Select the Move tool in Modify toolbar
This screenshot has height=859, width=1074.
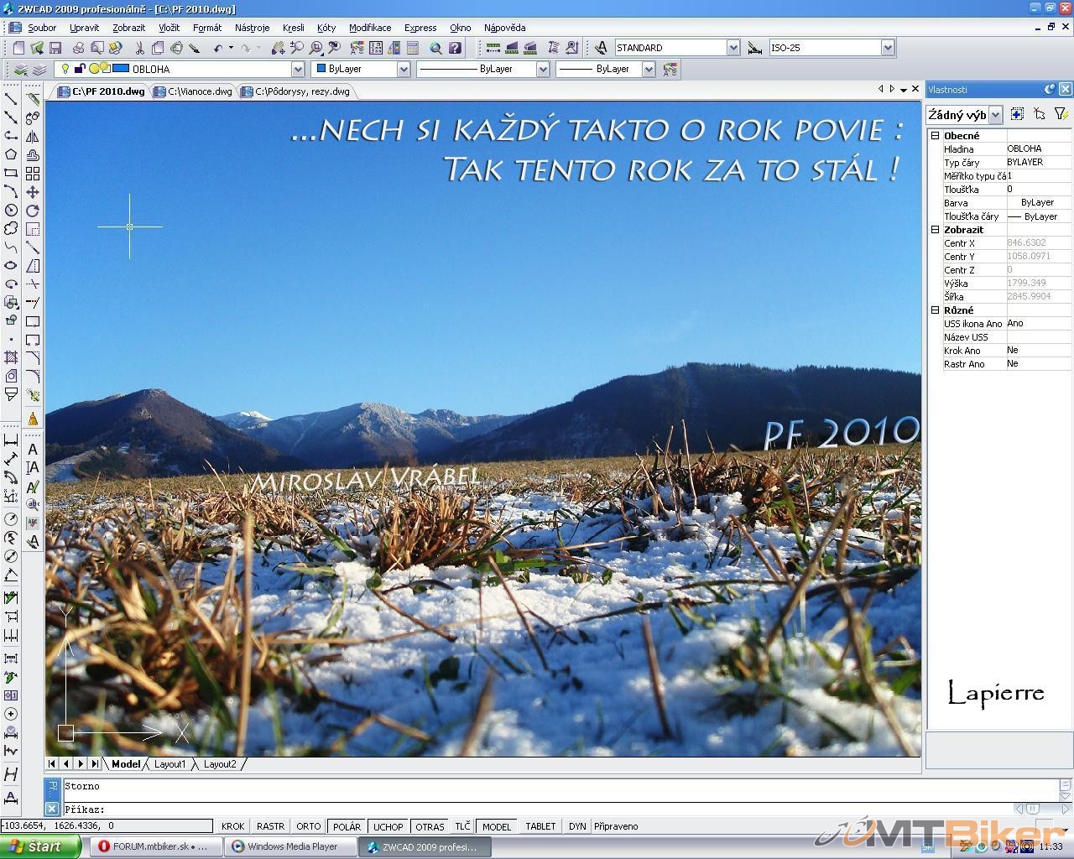pyautogui.click(x=33, y=191)
